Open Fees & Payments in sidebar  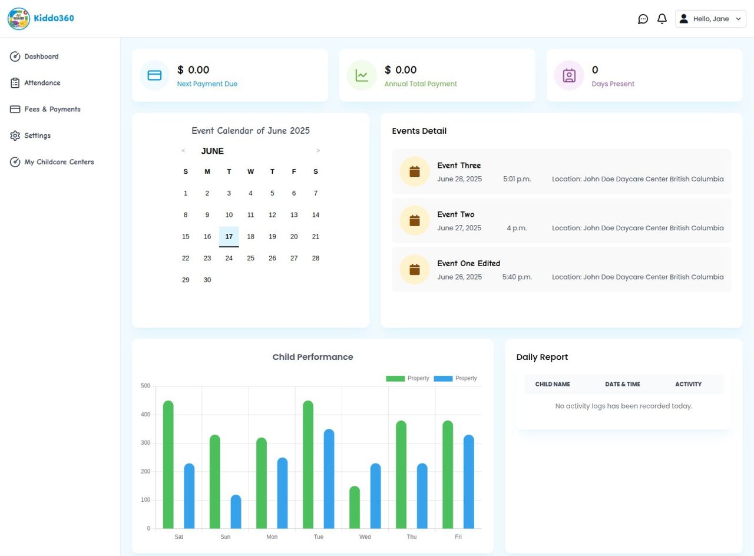point(52,110)
